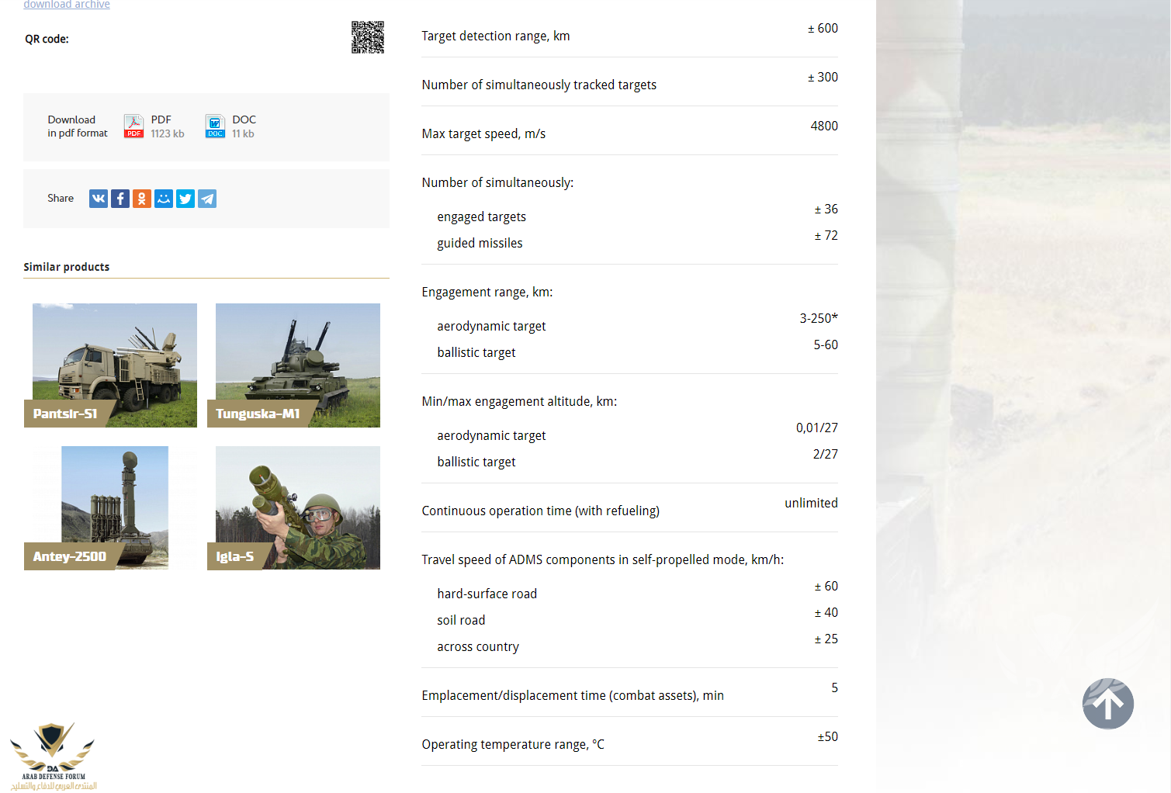
Task: Open the Tunguska-M1 product photo
Action: click(298, 357)
